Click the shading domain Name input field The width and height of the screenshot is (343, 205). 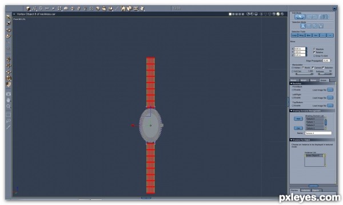pyautogui.click(x=318, y=133)
